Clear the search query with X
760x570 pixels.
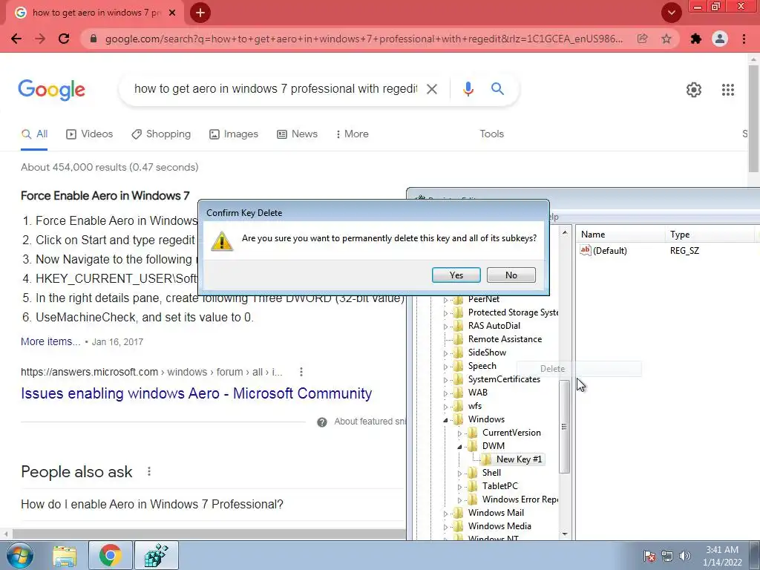click(x=431, y=89)
